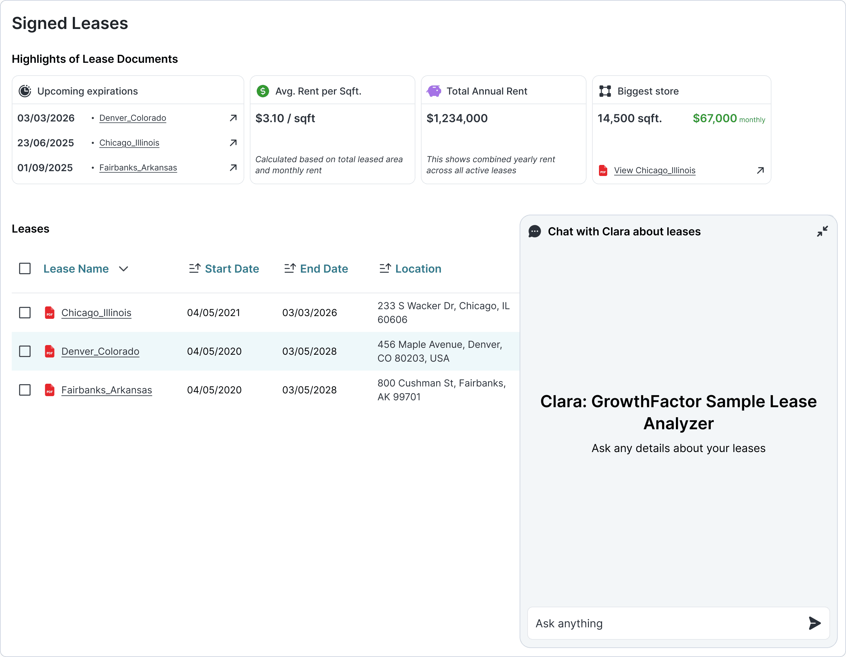Click arrow icon beside View Chicago_Illinois
846x657 pixels.
[x=760, y=170]
